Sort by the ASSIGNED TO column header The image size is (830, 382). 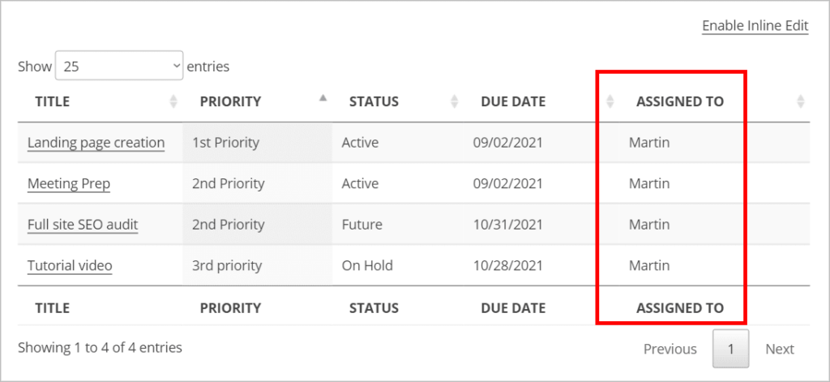tap(680, 101)
